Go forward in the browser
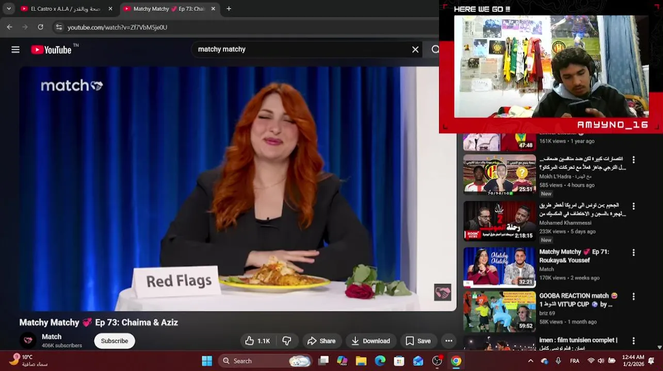663x371 pixels. (x=25, y=27)
